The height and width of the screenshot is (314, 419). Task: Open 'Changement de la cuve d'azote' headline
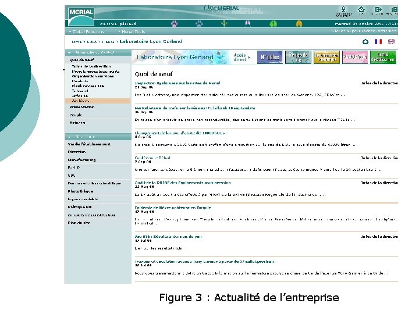point(180,133)
